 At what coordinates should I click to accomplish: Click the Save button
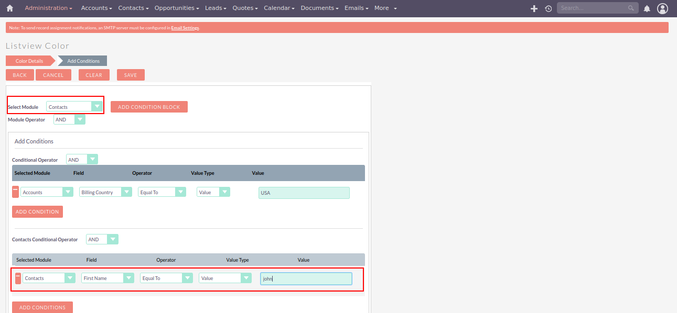(131, 75)
